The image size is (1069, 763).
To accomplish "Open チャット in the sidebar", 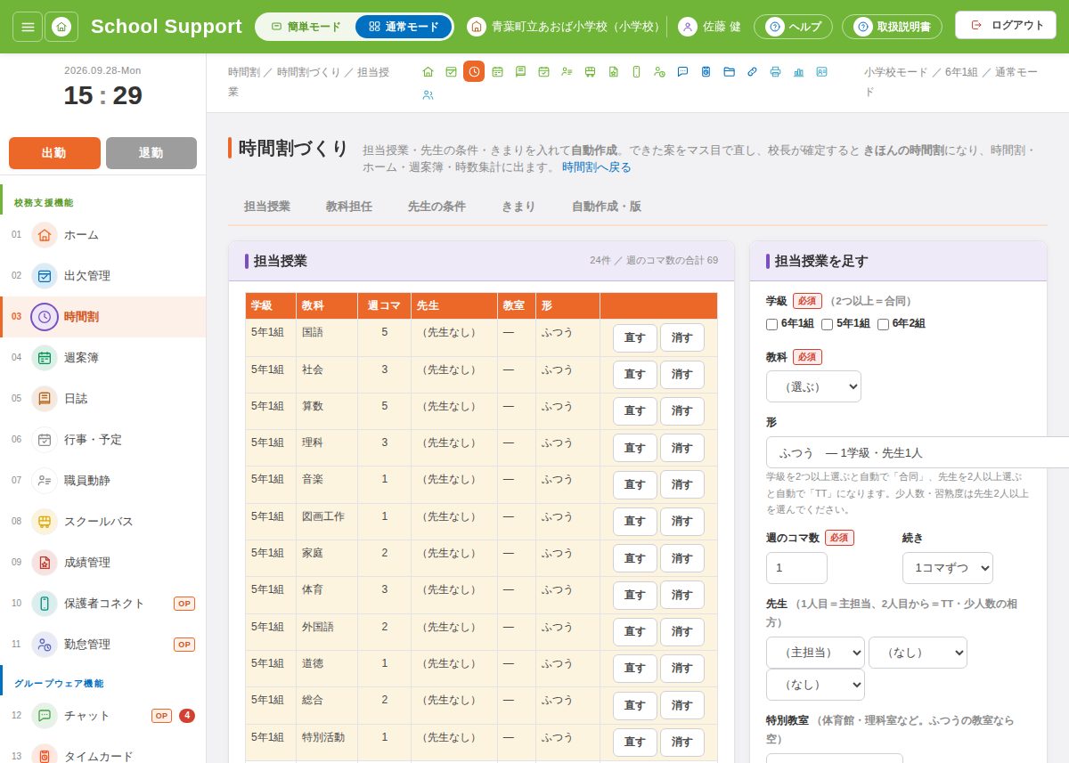I will [x=103, y=716].
